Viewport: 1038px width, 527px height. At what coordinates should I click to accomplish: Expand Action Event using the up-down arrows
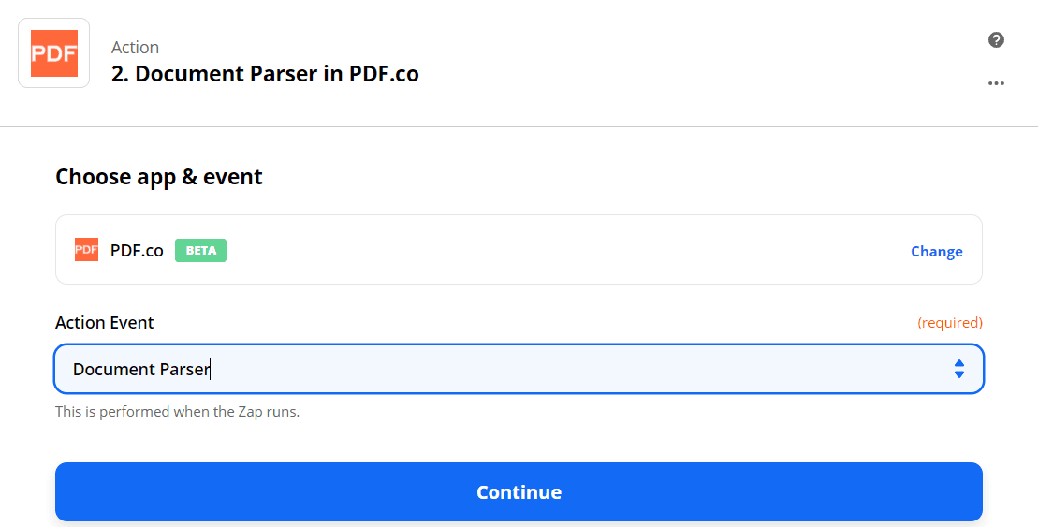click(x=958, y=369)
